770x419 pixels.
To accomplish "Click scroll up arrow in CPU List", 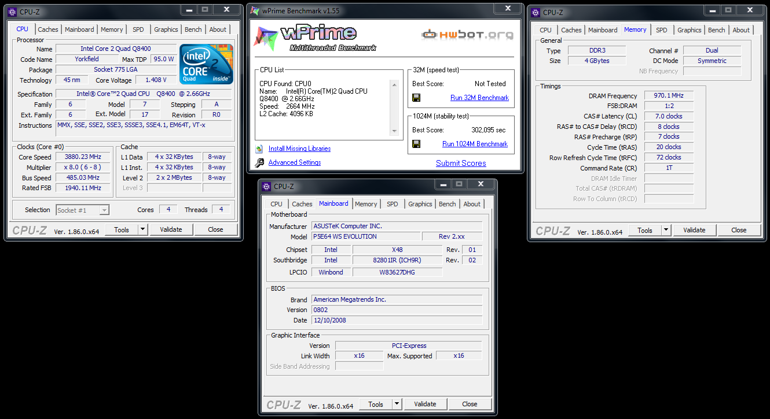I will click(395, 85).
